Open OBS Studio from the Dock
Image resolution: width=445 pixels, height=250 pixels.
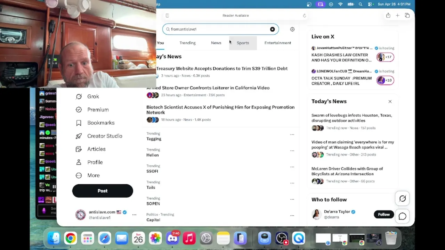[x=282, y=239]
